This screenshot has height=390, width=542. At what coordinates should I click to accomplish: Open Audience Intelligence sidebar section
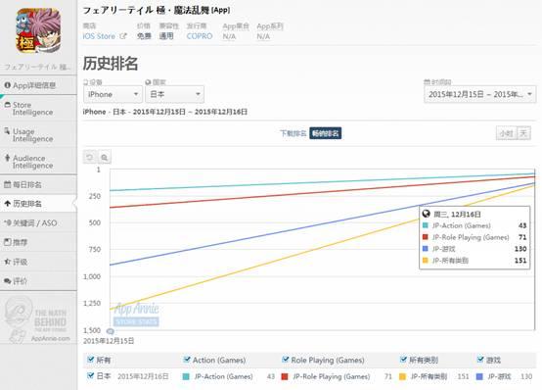[38, 162]
